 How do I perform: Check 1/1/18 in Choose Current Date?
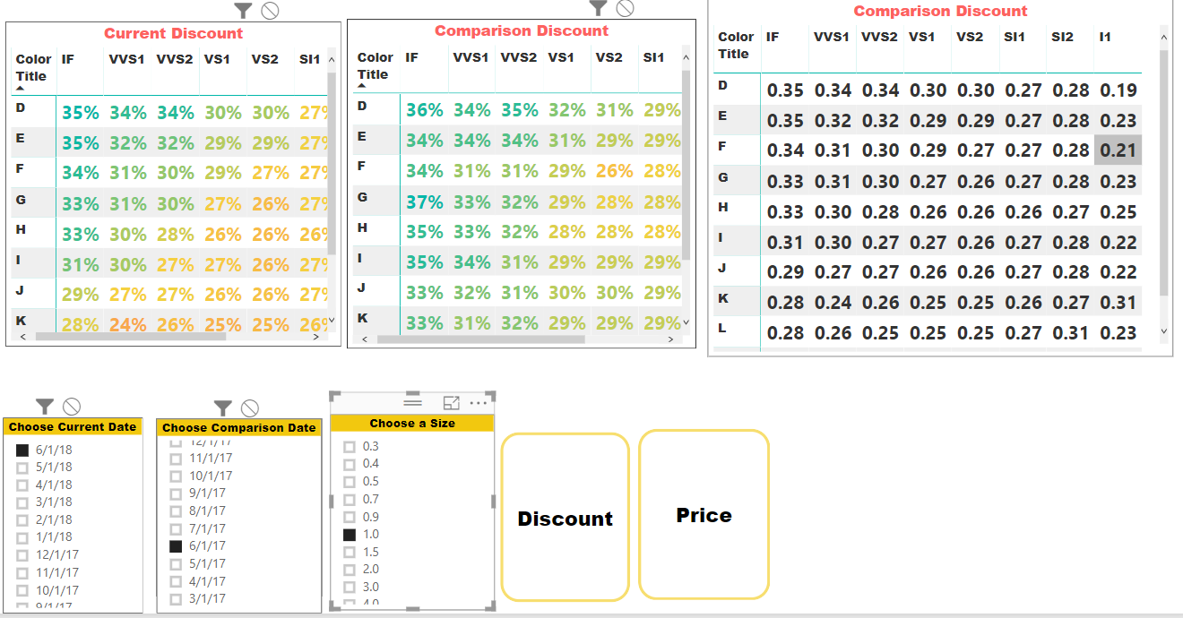point(22,537)
